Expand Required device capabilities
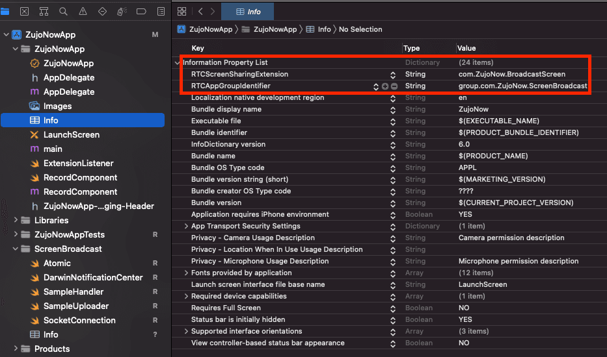 [x=186, y=297]
